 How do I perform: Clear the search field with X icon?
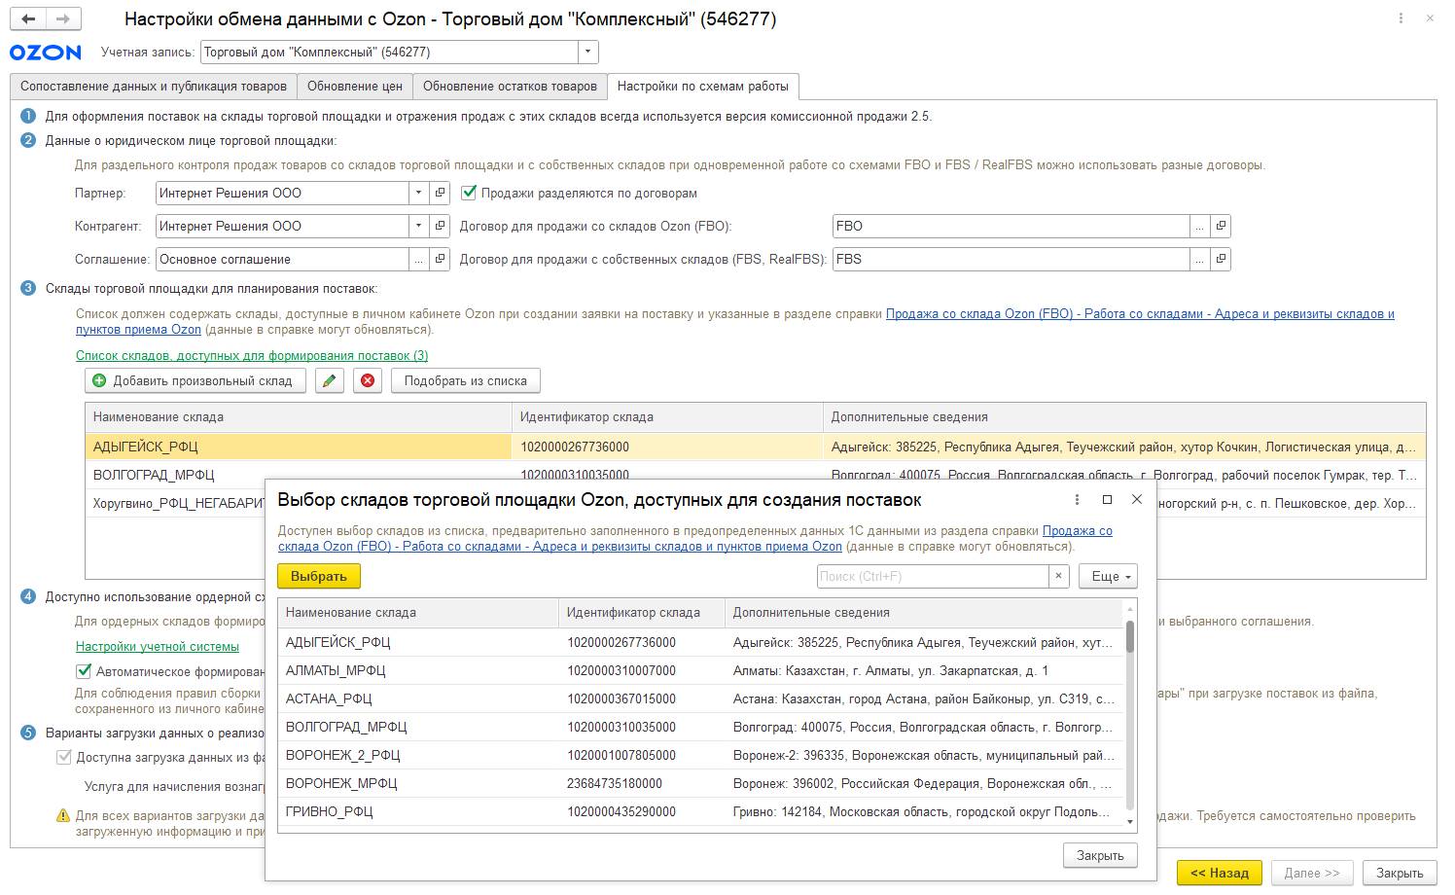click(1058, 576)
